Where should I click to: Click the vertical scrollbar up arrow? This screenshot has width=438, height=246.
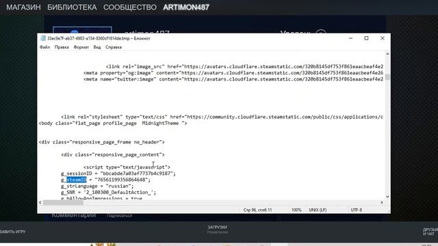pos(387,54)
